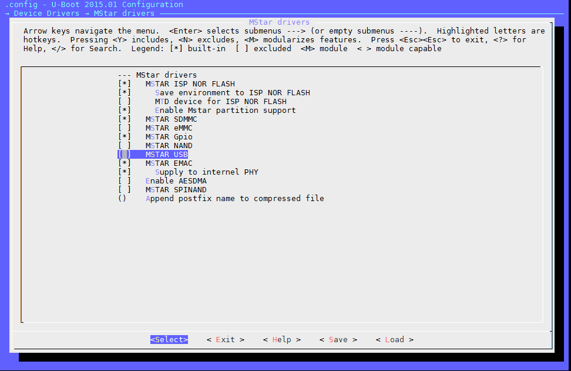
Task: Enable the MSTAR eMMC option checkbox
Action: (x=124, y=128)
